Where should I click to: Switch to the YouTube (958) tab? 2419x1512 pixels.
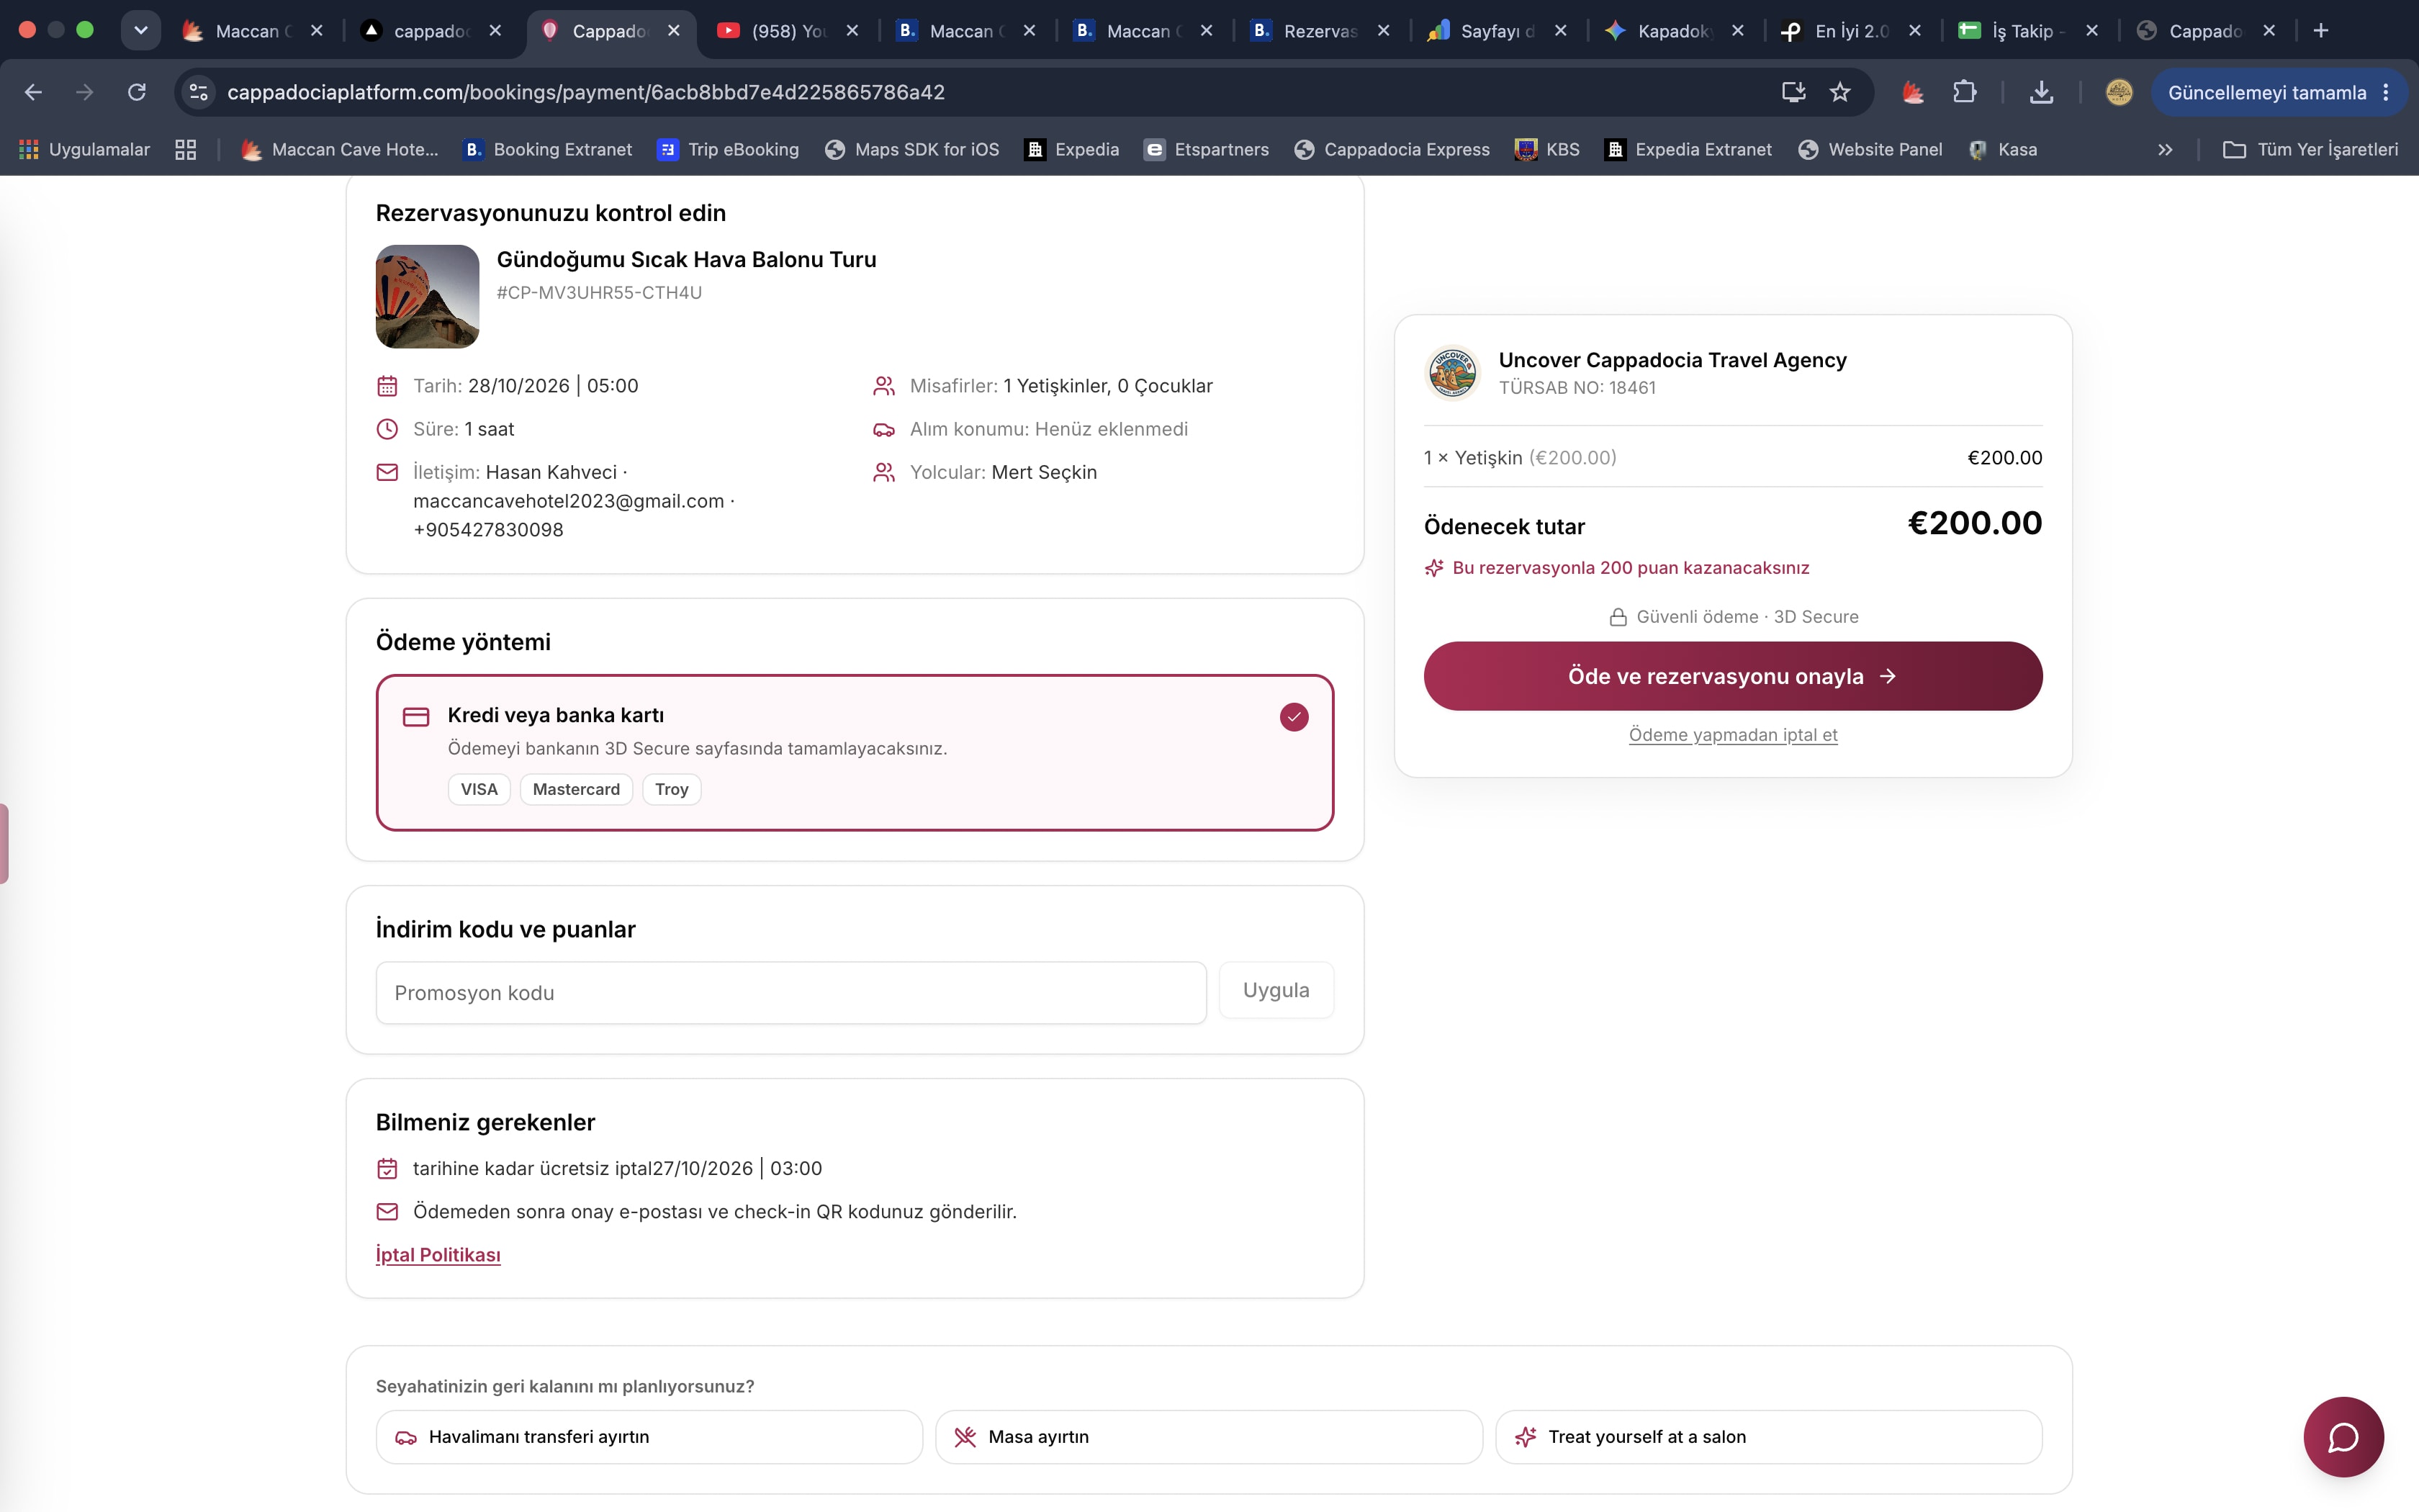pyautogui.click(x=788, y=30)
